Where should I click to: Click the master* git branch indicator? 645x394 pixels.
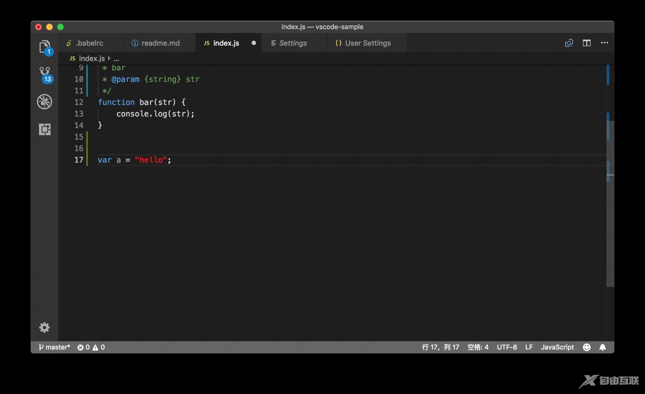[x=54, y=347]
